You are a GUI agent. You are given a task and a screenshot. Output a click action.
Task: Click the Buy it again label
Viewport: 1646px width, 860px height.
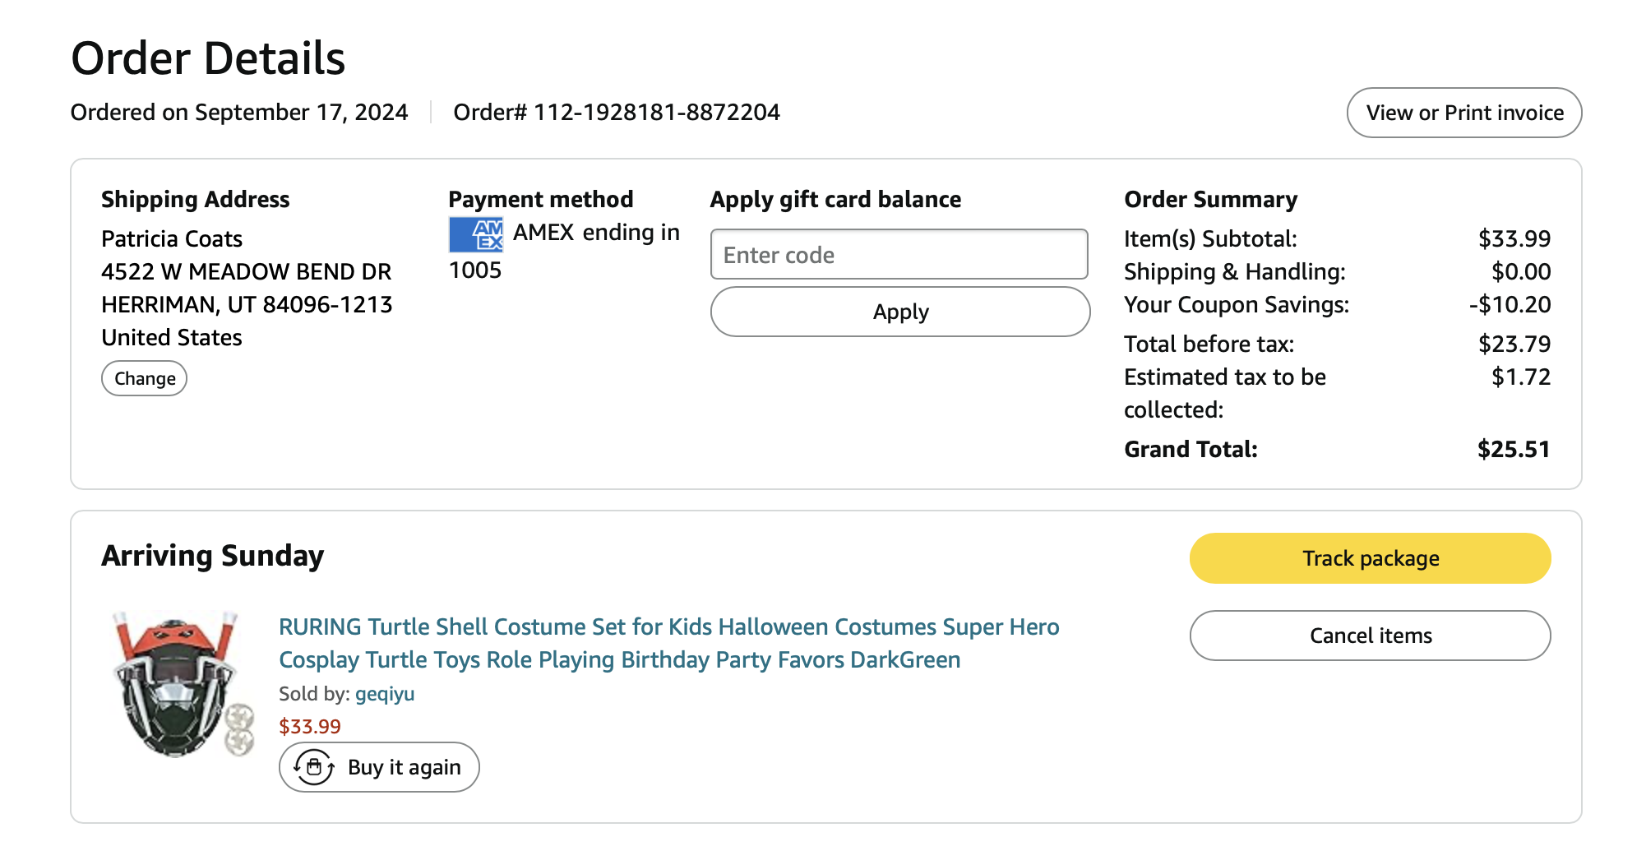(404, 767)
